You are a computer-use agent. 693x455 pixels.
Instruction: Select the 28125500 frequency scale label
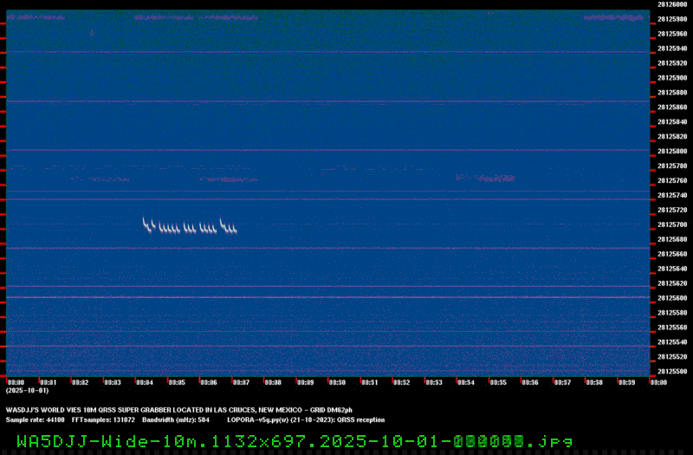(671, 372)
